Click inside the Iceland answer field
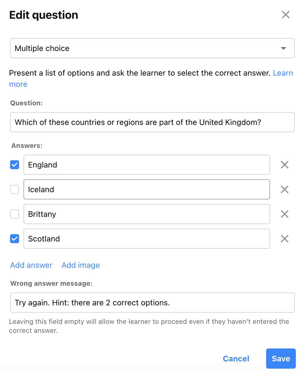 147,189
